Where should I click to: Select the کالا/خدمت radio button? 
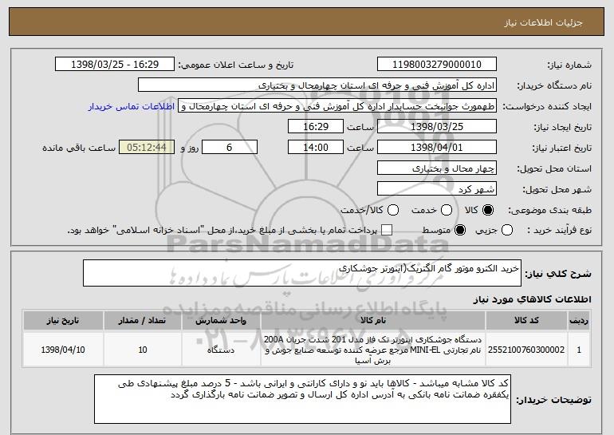click(393, 210)
